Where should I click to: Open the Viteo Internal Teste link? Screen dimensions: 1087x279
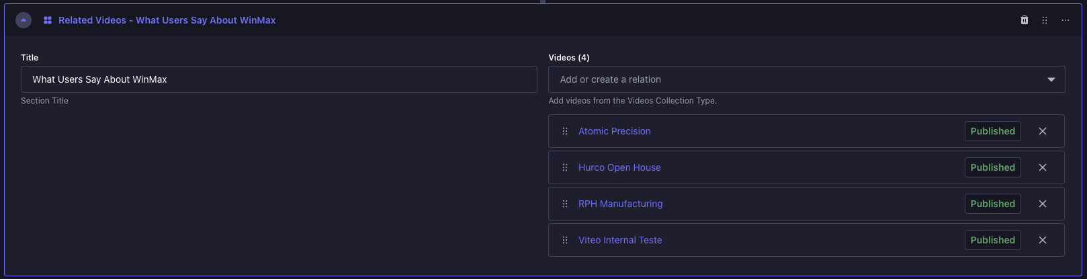(x=620, y=240)
